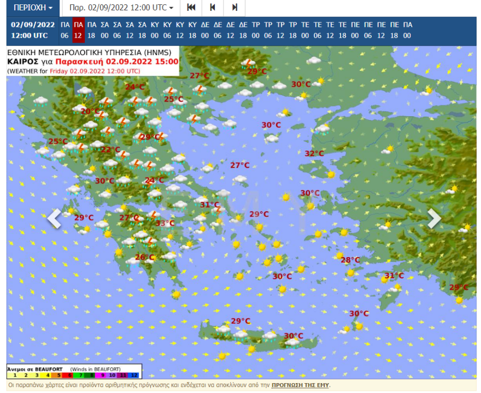The height and width of the screenshot is (393, 481).
Task: Jump to ΠΕ 00 forecast slot
Action: pyautogui.click(x=355, y=30)
